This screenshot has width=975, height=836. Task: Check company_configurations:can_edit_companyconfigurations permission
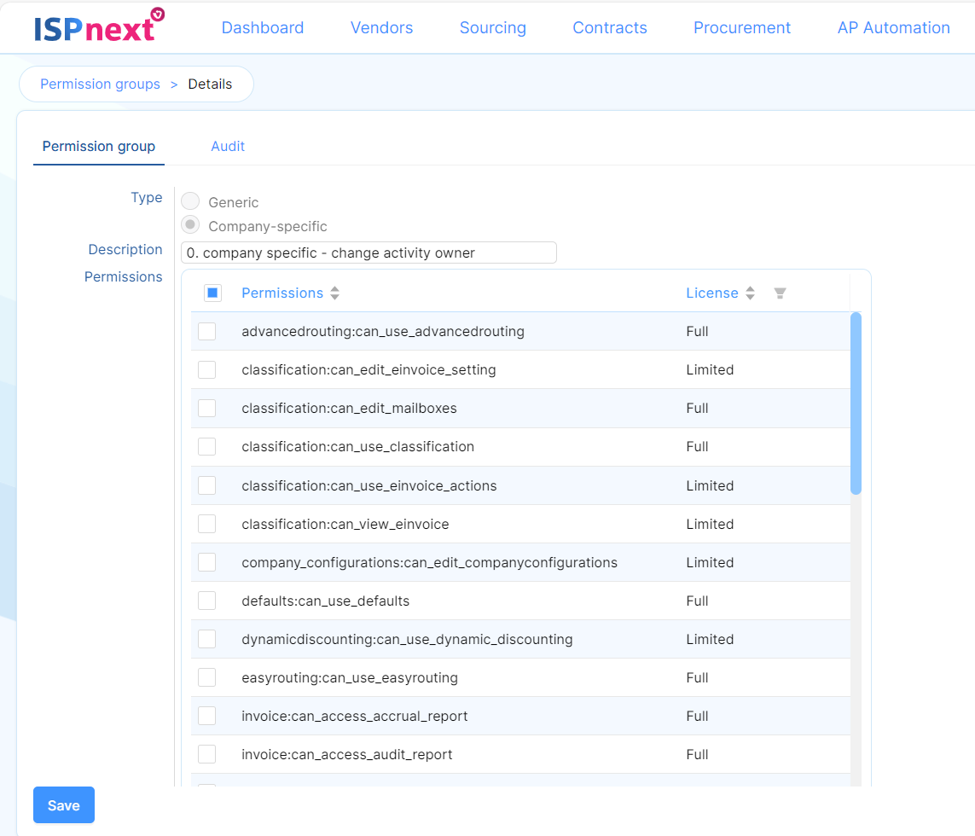207,562
